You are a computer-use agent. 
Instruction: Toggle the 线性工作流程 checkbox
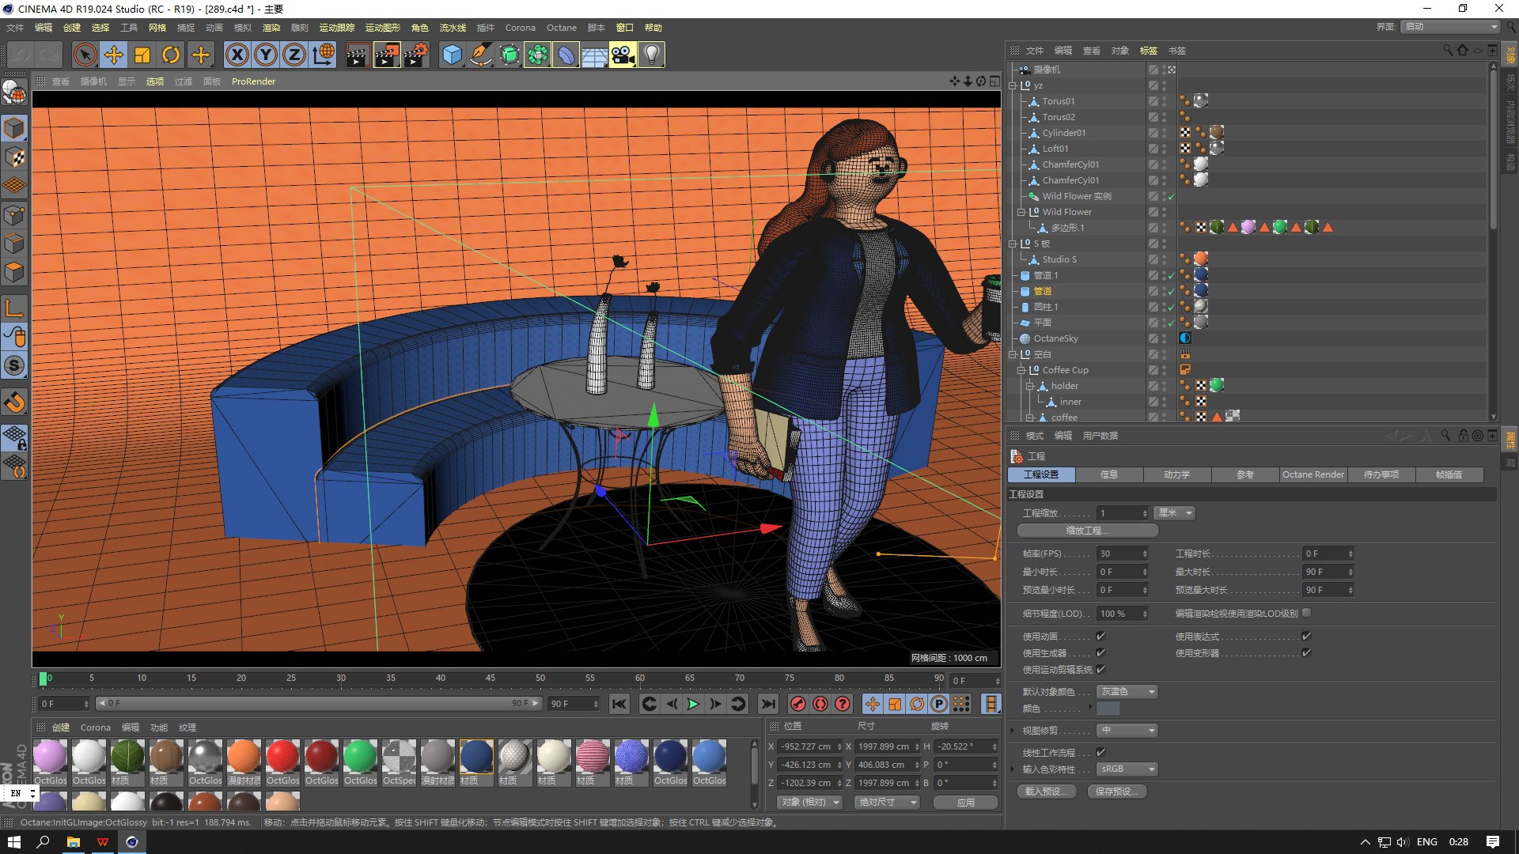point(1100,752)
